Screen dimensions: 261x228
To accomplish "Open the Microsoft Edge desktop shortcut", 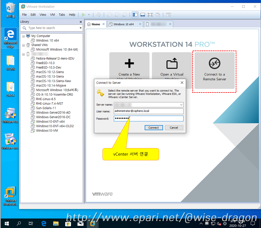I will click(10, 38).
